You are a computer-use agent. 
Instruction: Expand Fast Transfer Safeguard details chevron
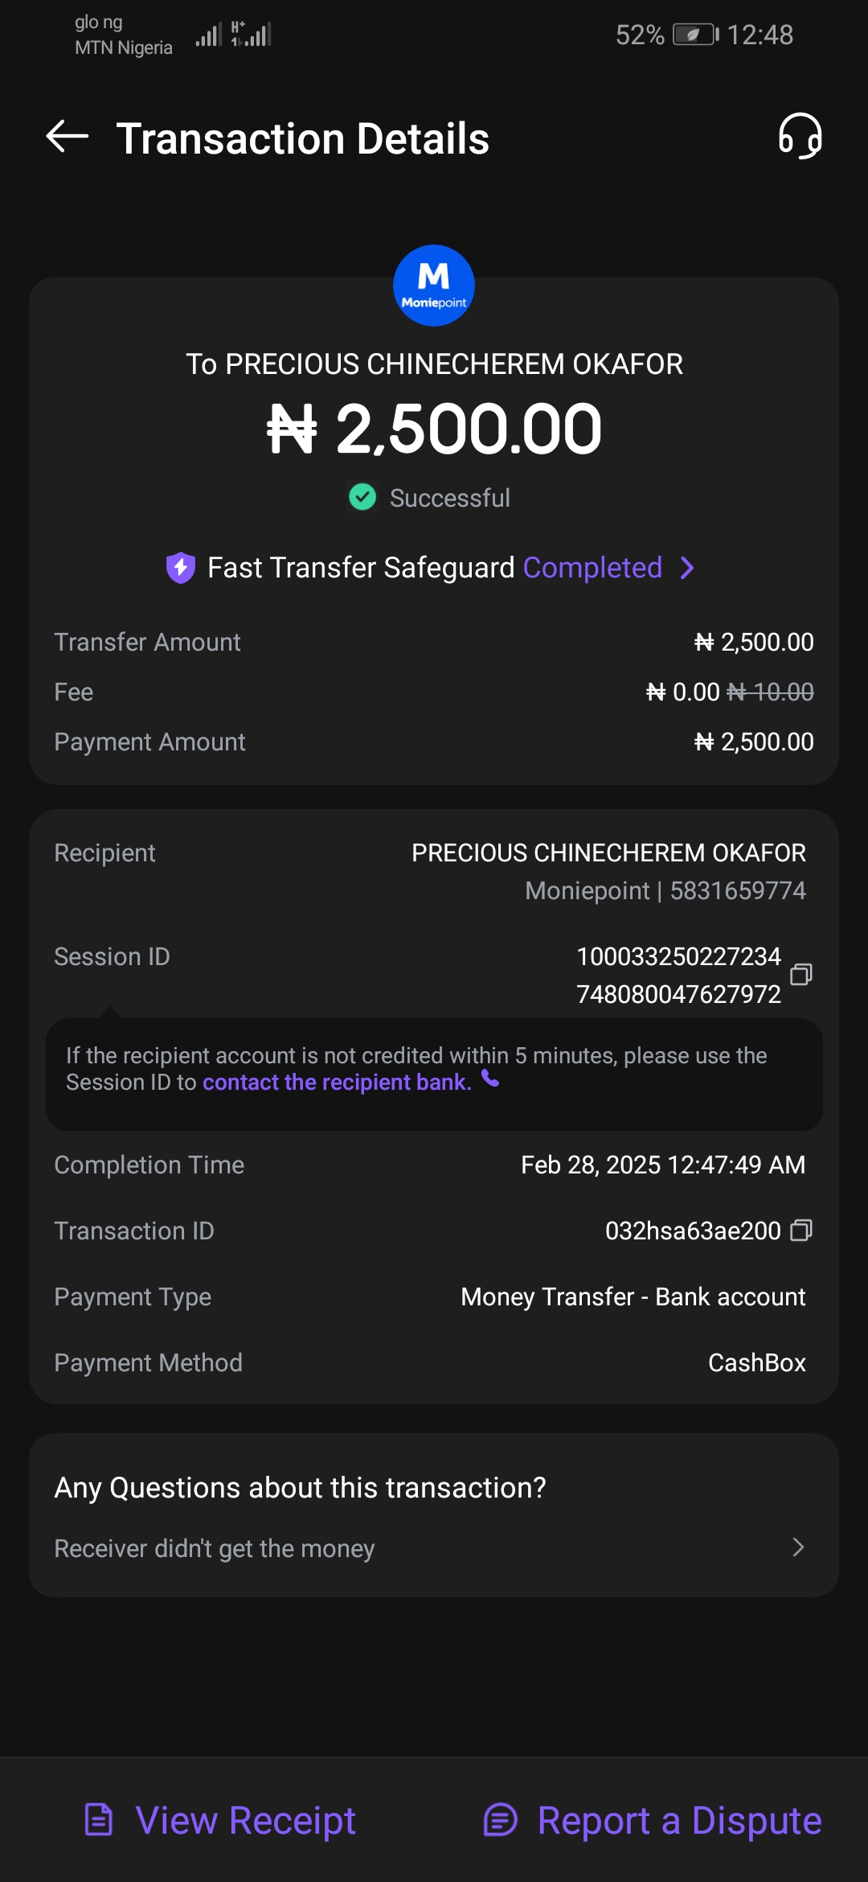[x=687, y=568]
